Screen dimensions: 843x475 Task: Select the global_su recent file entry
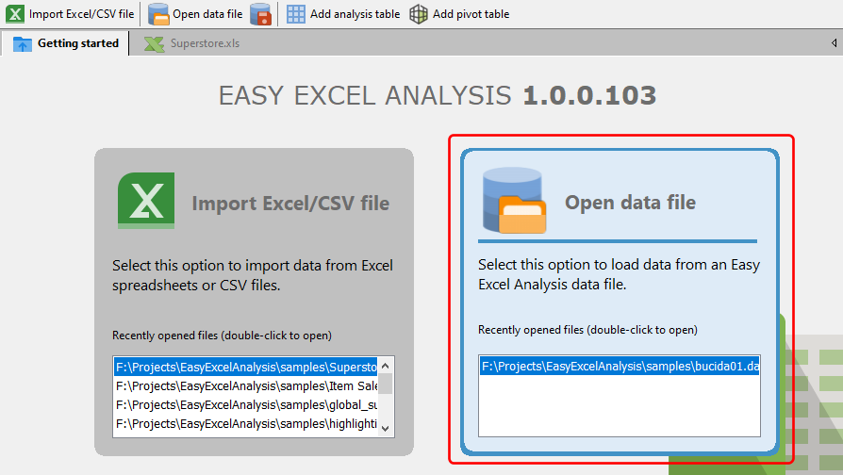(245, 404)
